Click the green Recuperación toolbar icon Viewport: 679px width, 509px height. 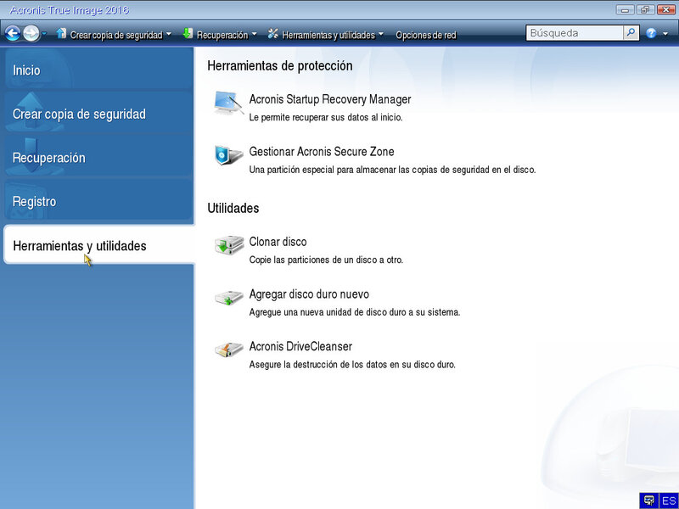pos(188,33)
